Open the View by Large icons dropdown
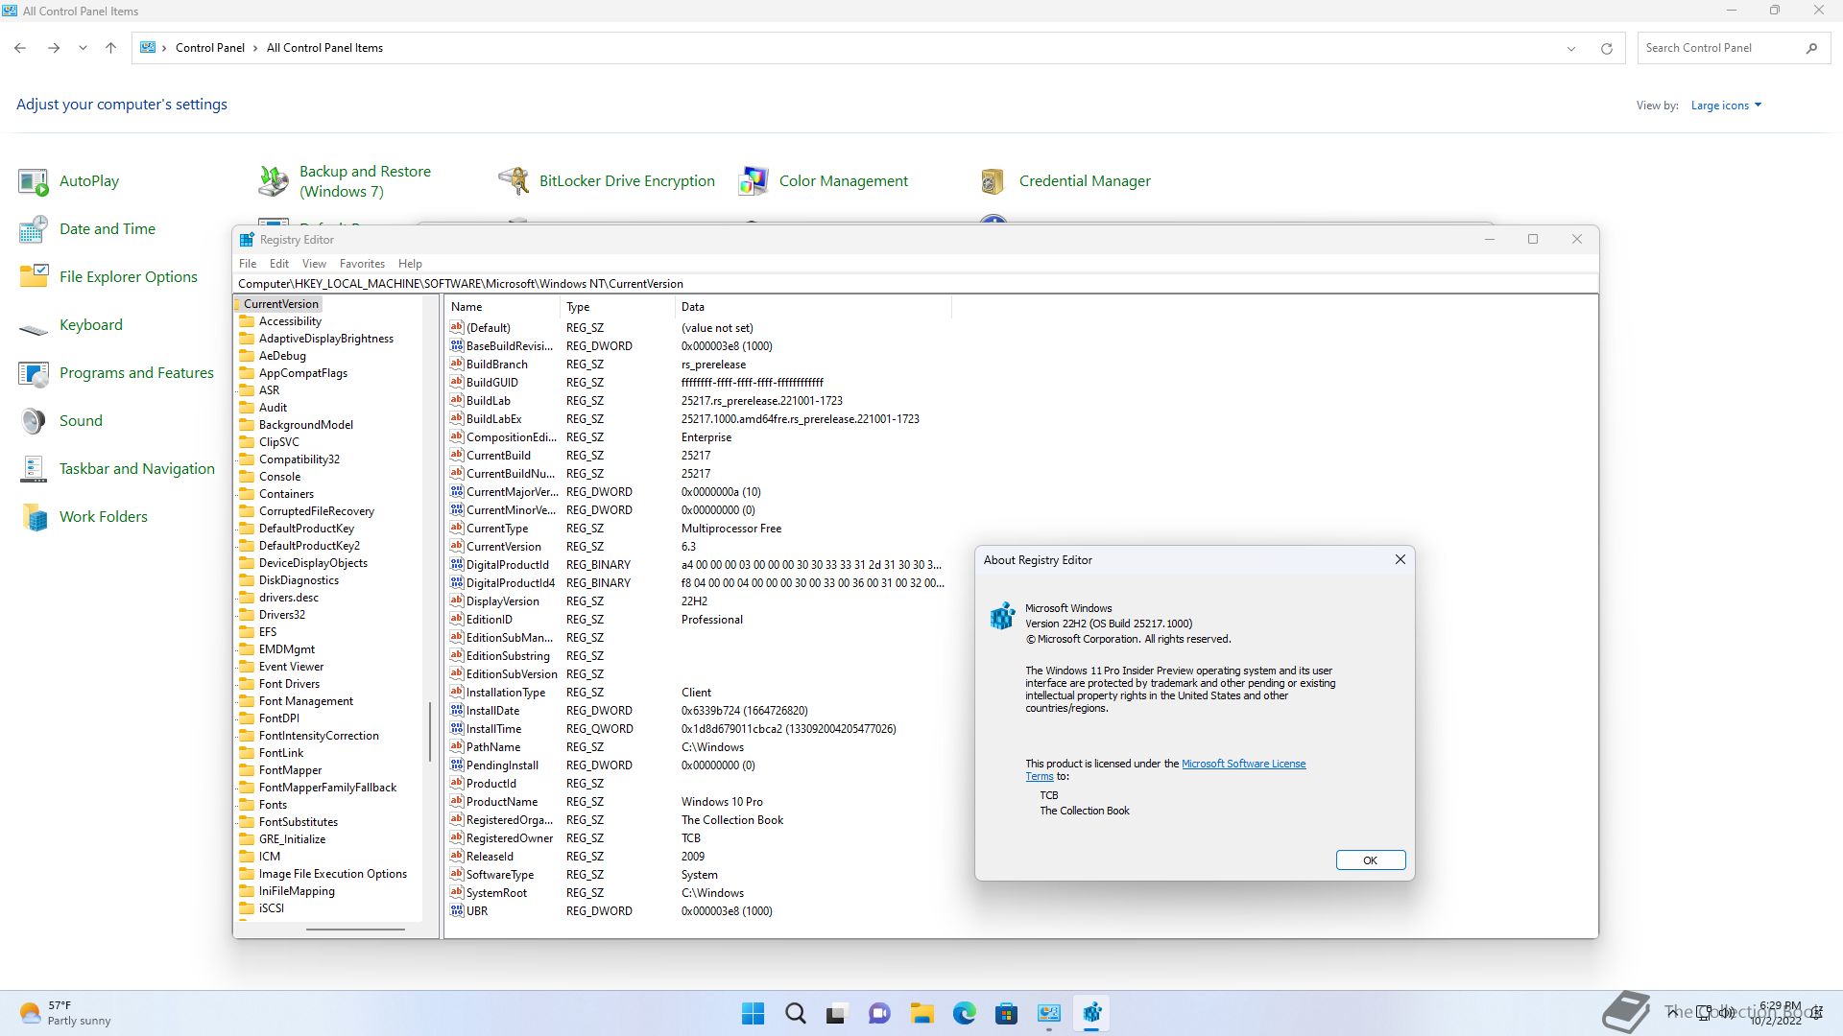Screen dimensions: 1843x1036 [x=1726, y=106]
